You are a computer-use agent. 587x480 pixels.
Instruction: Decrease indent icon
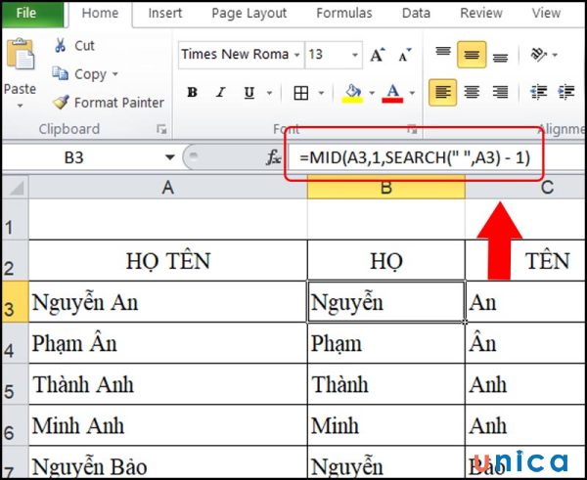tap(538, 92)
